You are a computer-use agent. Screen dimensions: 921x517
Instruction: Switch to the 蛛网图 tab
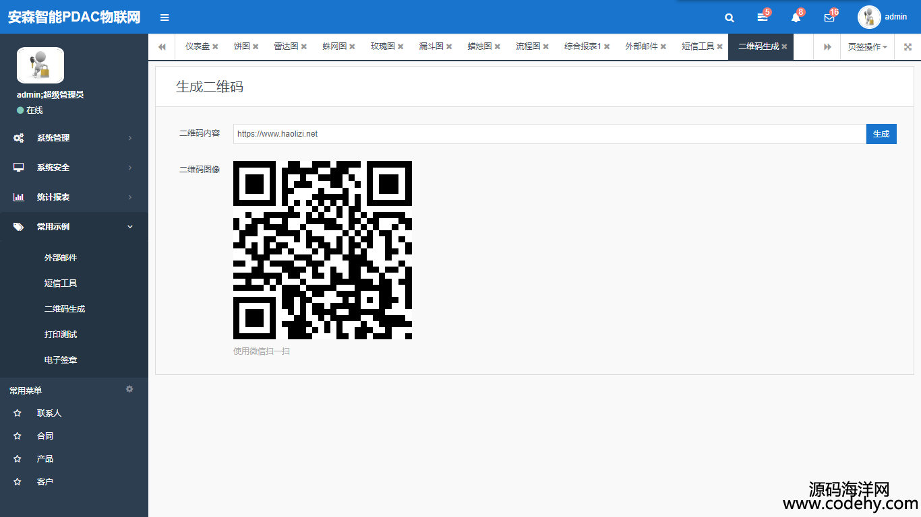334,46
